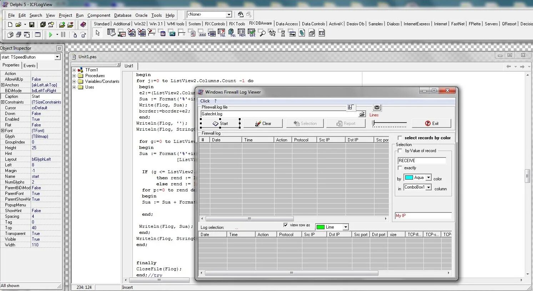Click the Save All icon
This screenshot has height=291, width=533.
click(x=43, y=25)
